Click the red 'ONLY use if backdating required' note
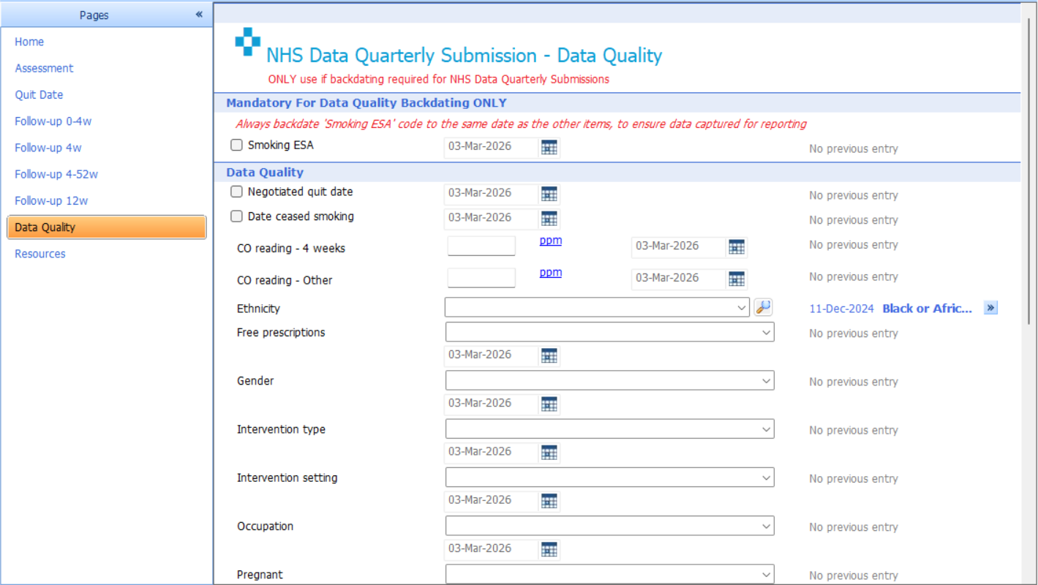The width and height of the screenshot is (1038, 585). 439,79
